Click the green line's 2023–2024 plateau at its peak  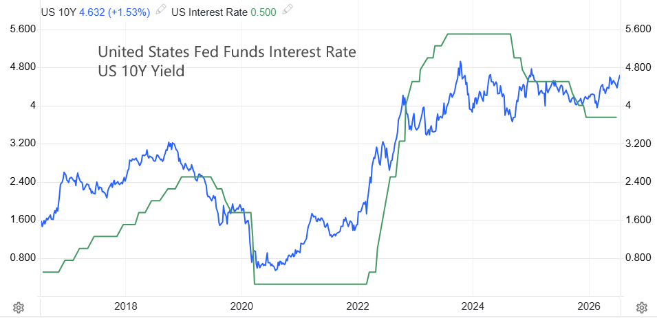[x=480, y=34]
